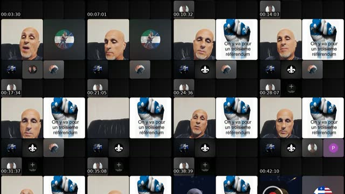
Task: Open the fleur-de-lis avatar in the 00:24:36 frame
Action: 205,148
